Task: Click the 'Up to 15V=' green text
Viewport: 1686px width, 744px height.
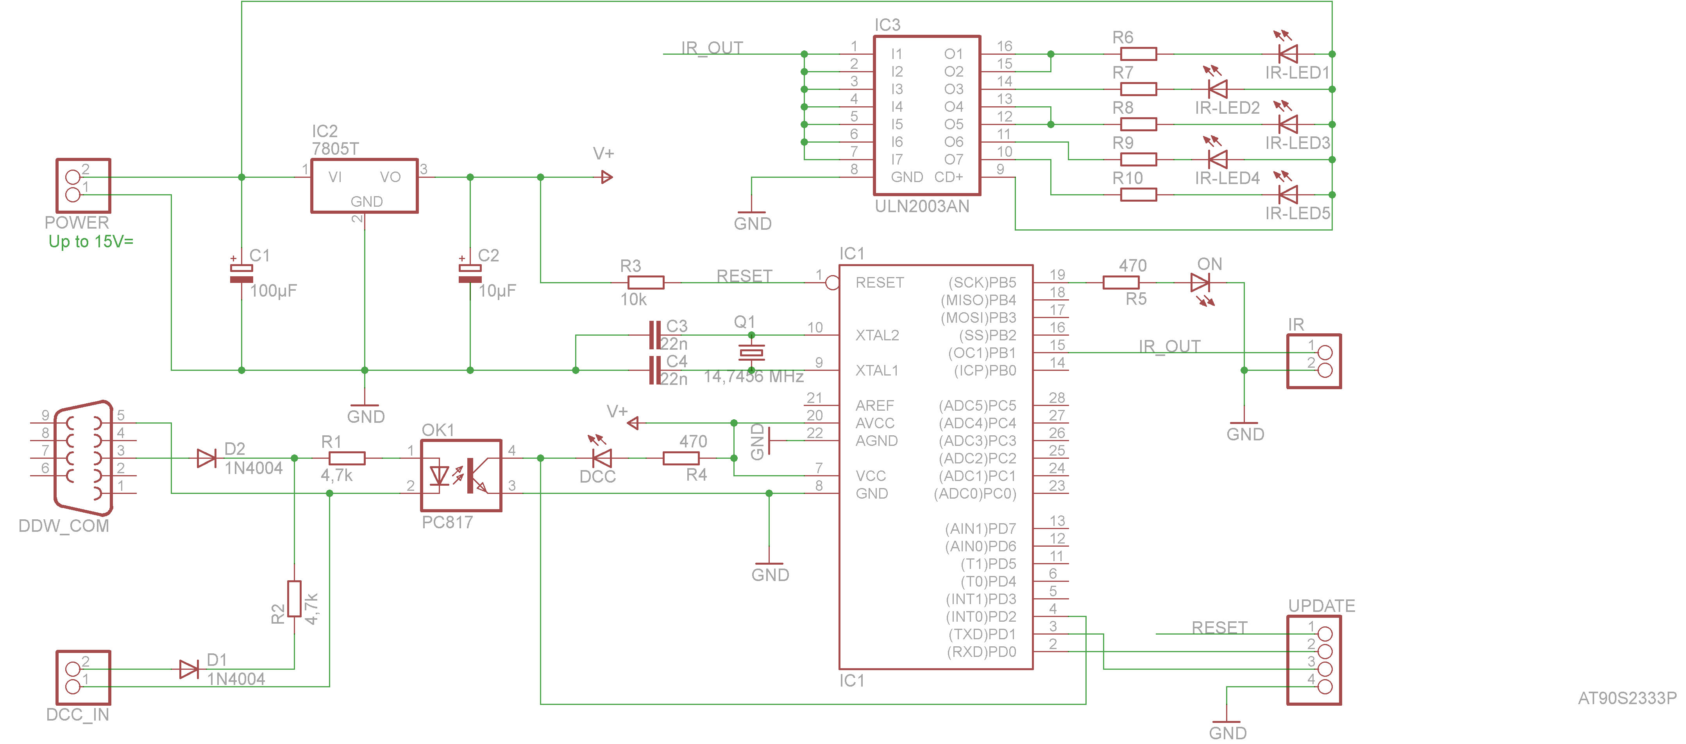Action: coord(91,241)
